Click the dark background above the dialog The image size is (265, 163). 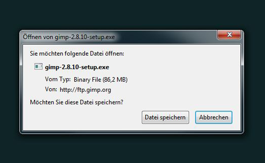click(132, 14)
